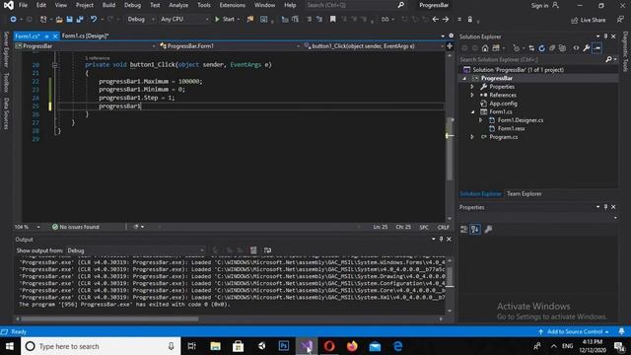Pin the Properties panel
631x355 pixels.
click(x=605, y=207)
